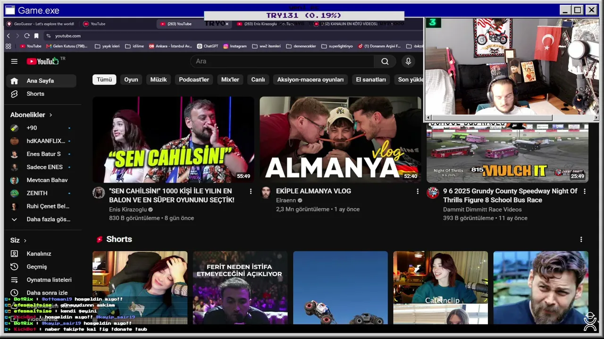Open options menu for EKİPLE ALMANYA VLOG
Screen dimensions: 604x339
418,192
